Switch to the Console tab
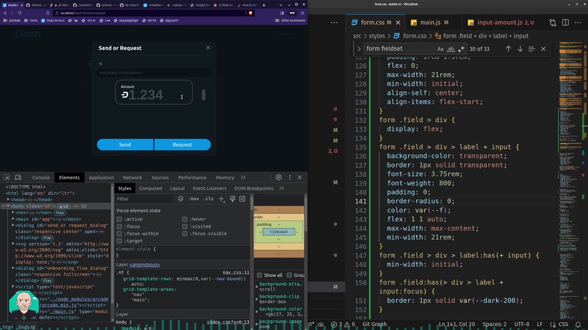This screenshot has height=330, width=588. (x=41, y=177)
